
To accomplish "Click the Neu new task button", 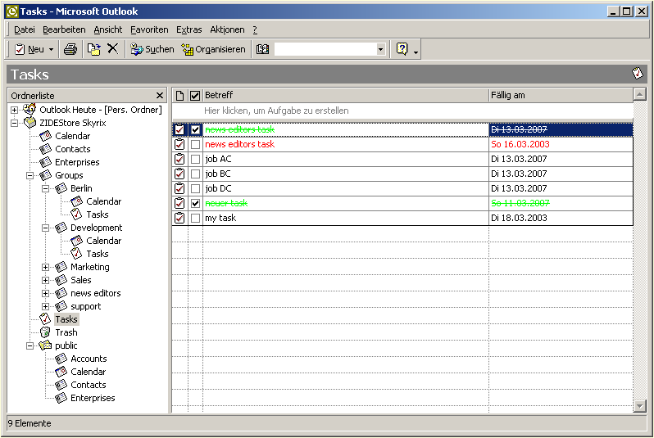I will tap(30, 49).
